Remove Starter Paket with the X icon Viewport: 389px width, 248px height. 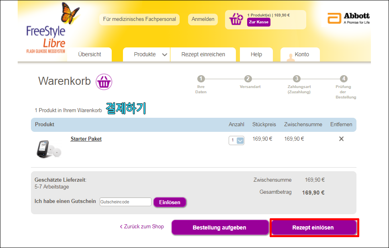point(341,139)
